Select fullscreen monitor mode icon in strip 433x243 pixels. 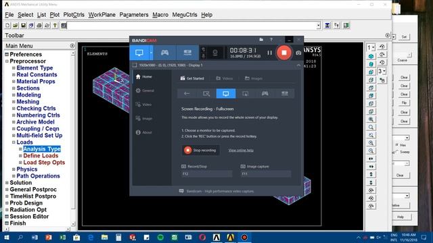226,94
